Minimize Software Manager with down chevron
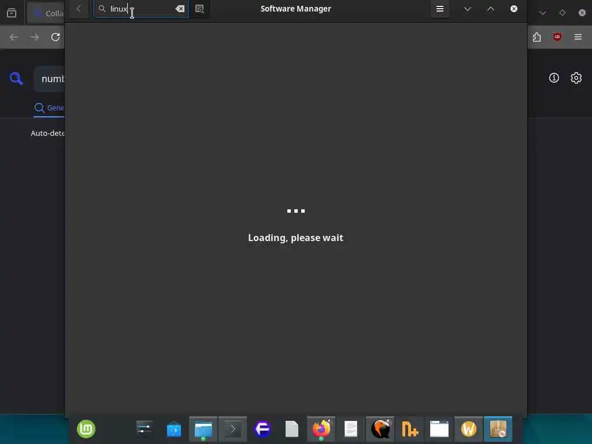Image resolution: width=592 pixels, height=444 pixels. pos(467,9)
